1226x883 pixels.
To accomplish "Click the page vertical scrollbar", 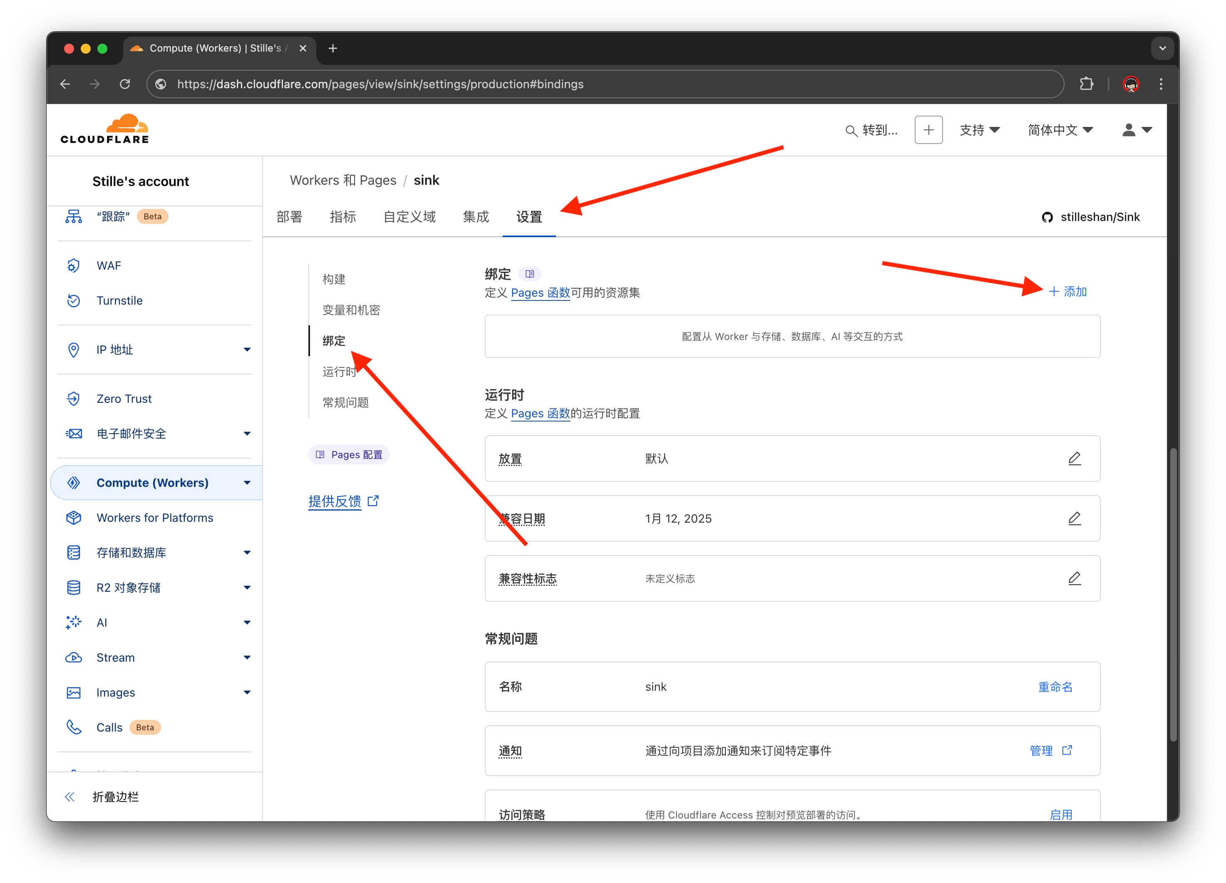I will click(1173, 595).
